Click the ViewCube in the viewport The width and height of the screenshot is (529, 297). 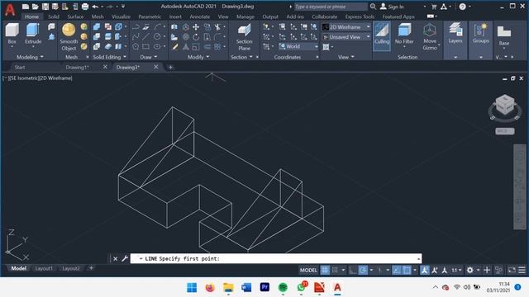pos(505,105)
